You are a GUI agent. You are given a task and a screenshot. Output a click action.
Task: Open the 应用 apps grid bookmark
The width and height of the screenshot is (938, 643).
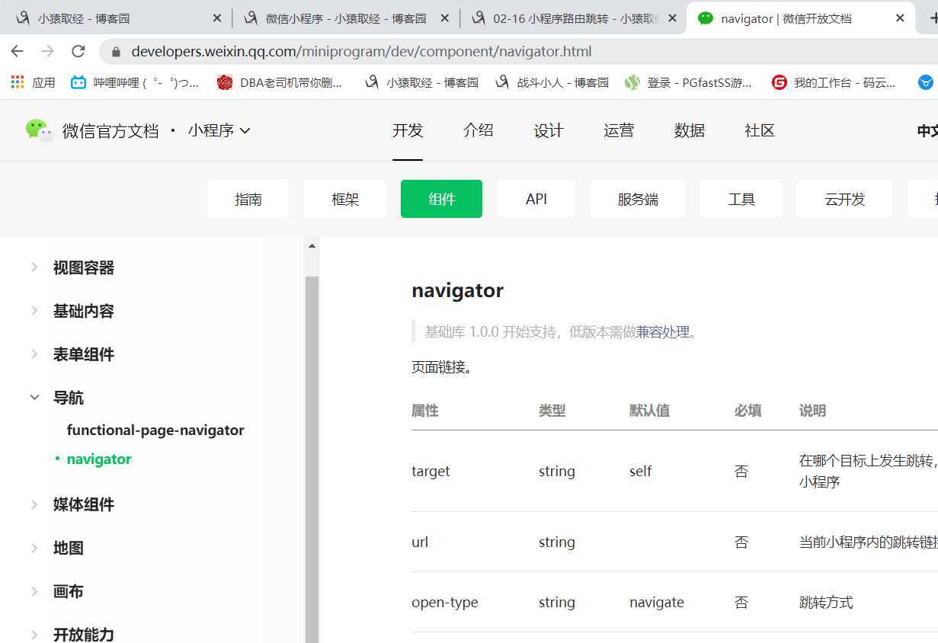coord(33,82)
